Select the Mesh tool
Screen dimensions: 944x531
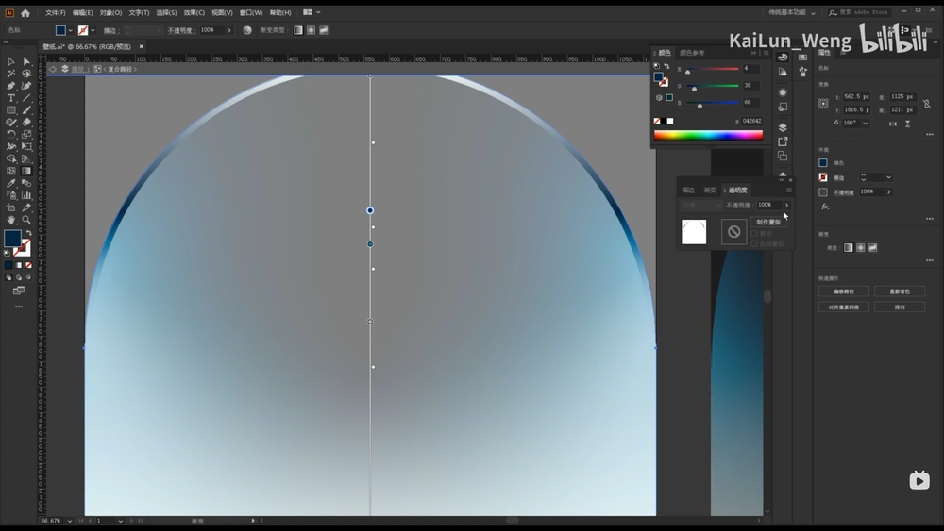[10, 172]
